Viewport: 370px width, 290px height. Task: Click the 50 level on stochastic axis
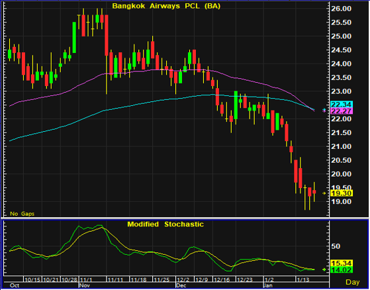[x=336, y=246]
